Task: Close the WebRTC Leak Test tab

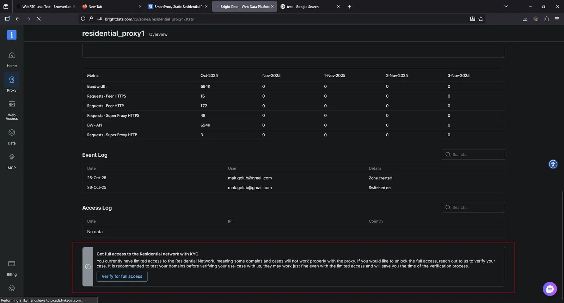Action: (74, 7)
